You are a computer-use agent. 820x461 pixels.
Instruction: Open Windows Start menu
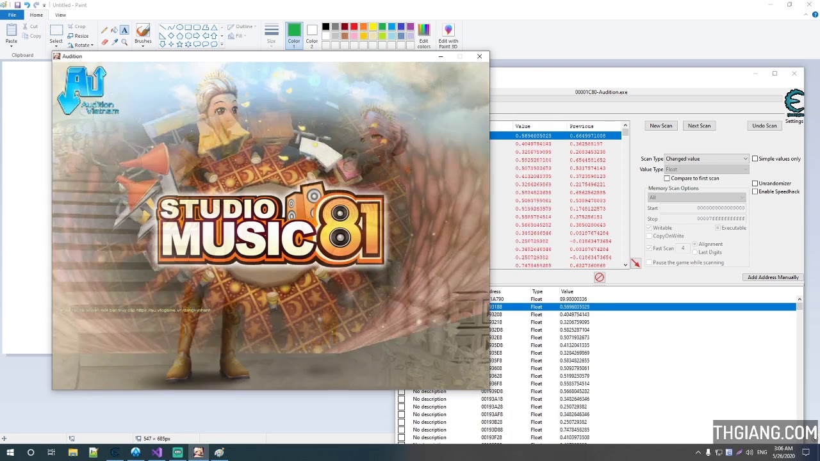(10, 453)
